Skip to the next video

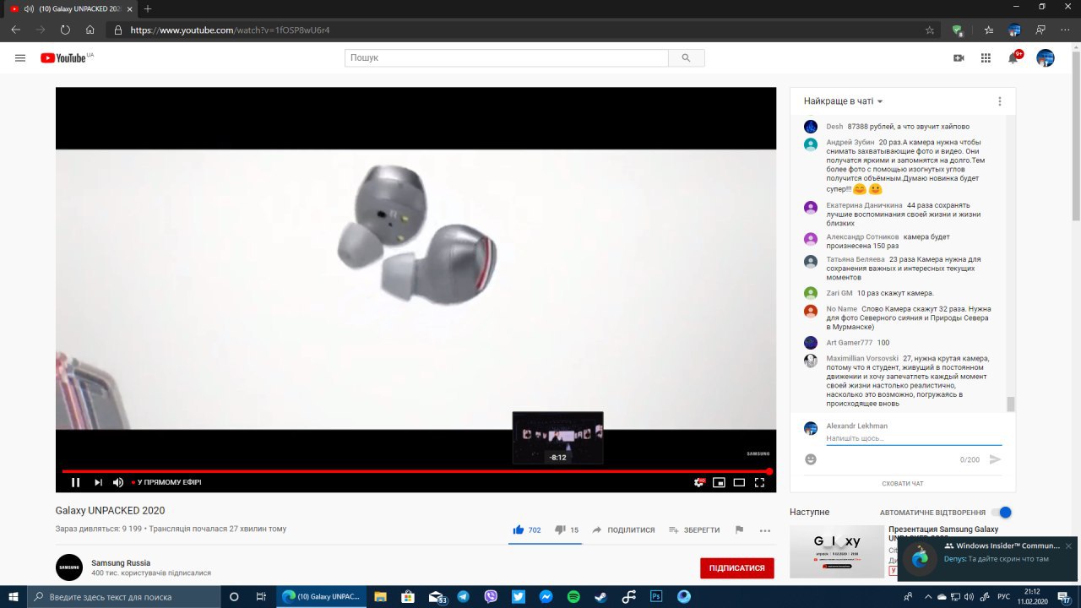pos(98,482)
